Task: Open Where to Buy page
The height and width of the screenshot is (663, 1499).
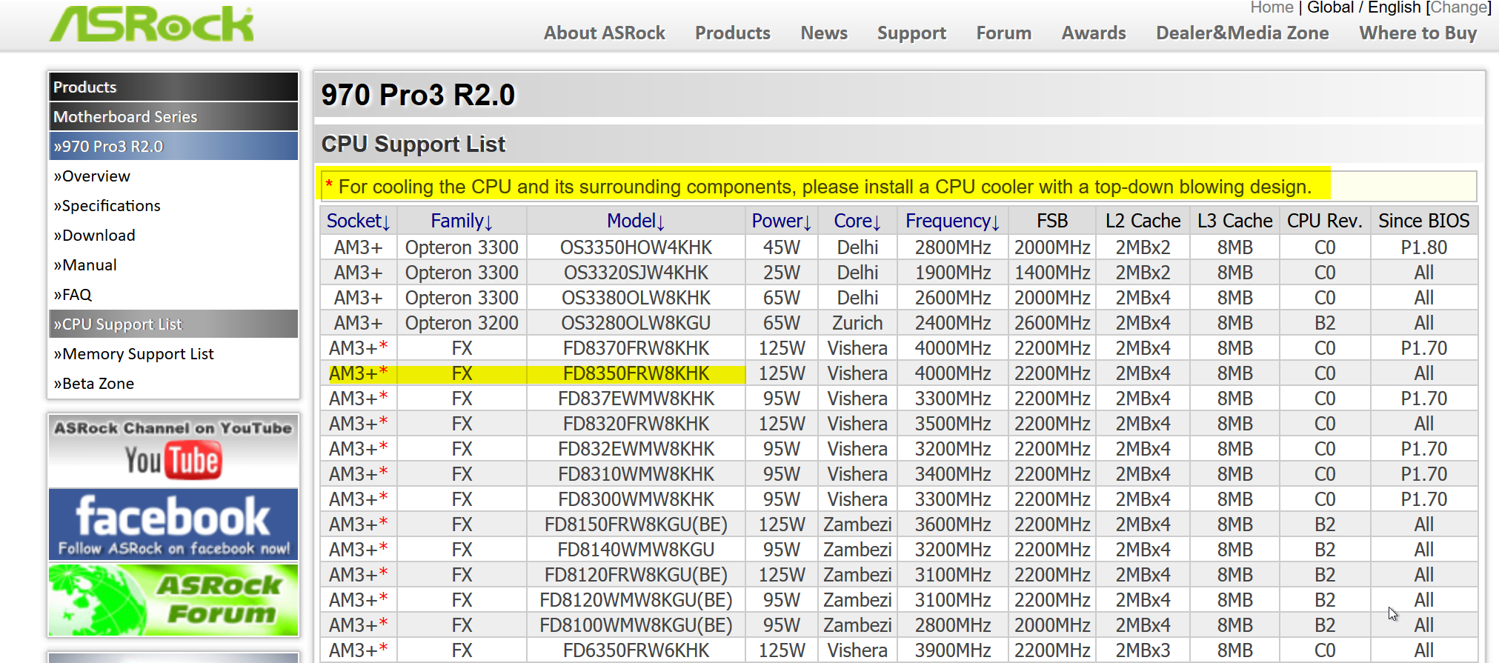Action: [1417, 33]
